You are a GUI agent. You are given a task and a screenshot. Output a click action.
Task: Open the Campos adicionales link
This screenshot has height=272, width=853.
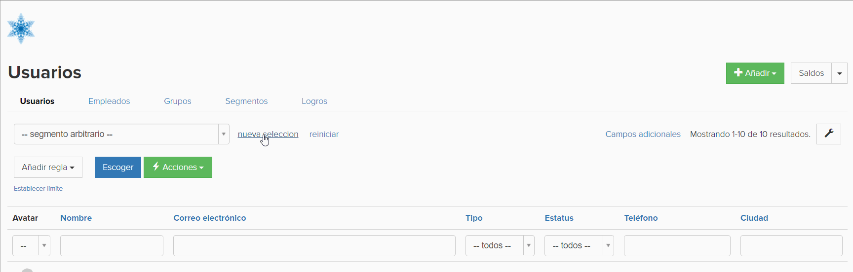click(643, 134)
